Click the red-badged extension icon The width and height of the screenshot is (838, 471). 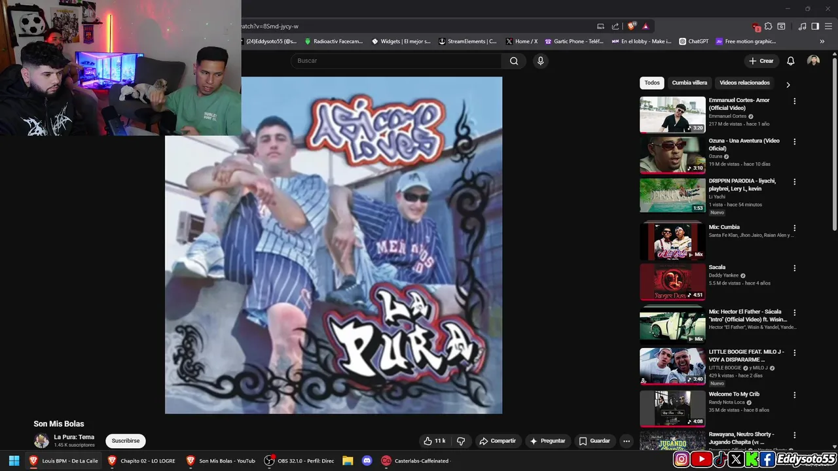(x=757, y=27)
